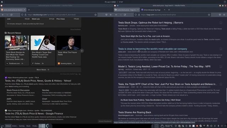Click padlock icon in DuckDuckGo address bar
Image resolution: width=227 pixels, height=128 pixels.
26,15
